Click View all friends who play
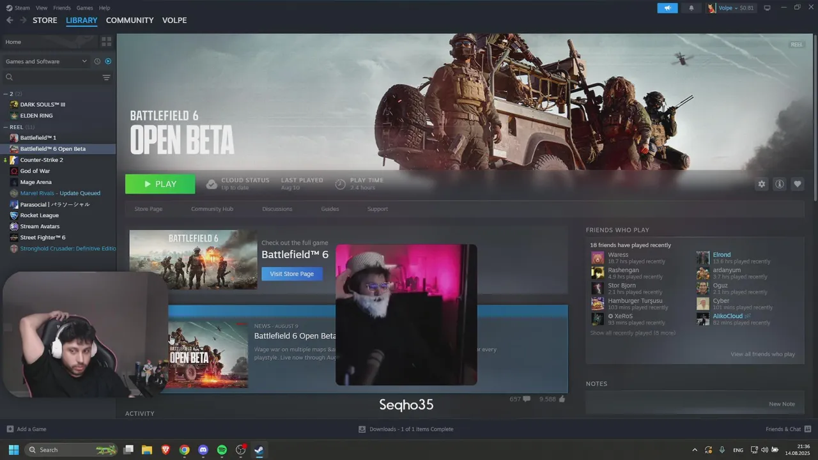The height and width of the screenshot is (460, 818). pyautogui.click(x=763, y=354)
